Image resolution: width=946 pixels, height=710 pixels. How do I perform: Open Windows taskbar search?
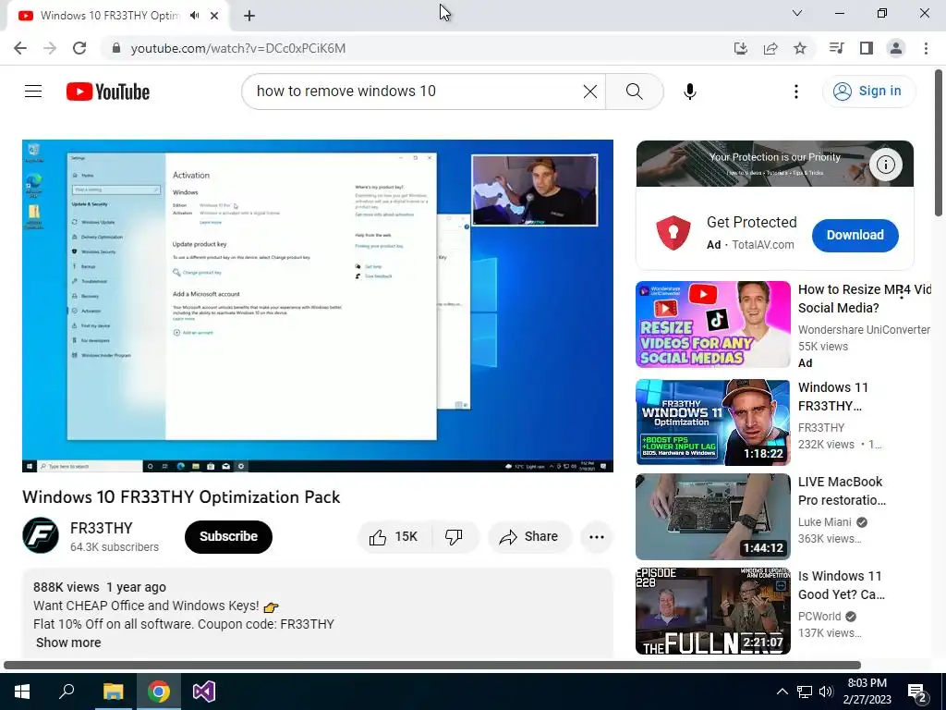coord(67,692)
